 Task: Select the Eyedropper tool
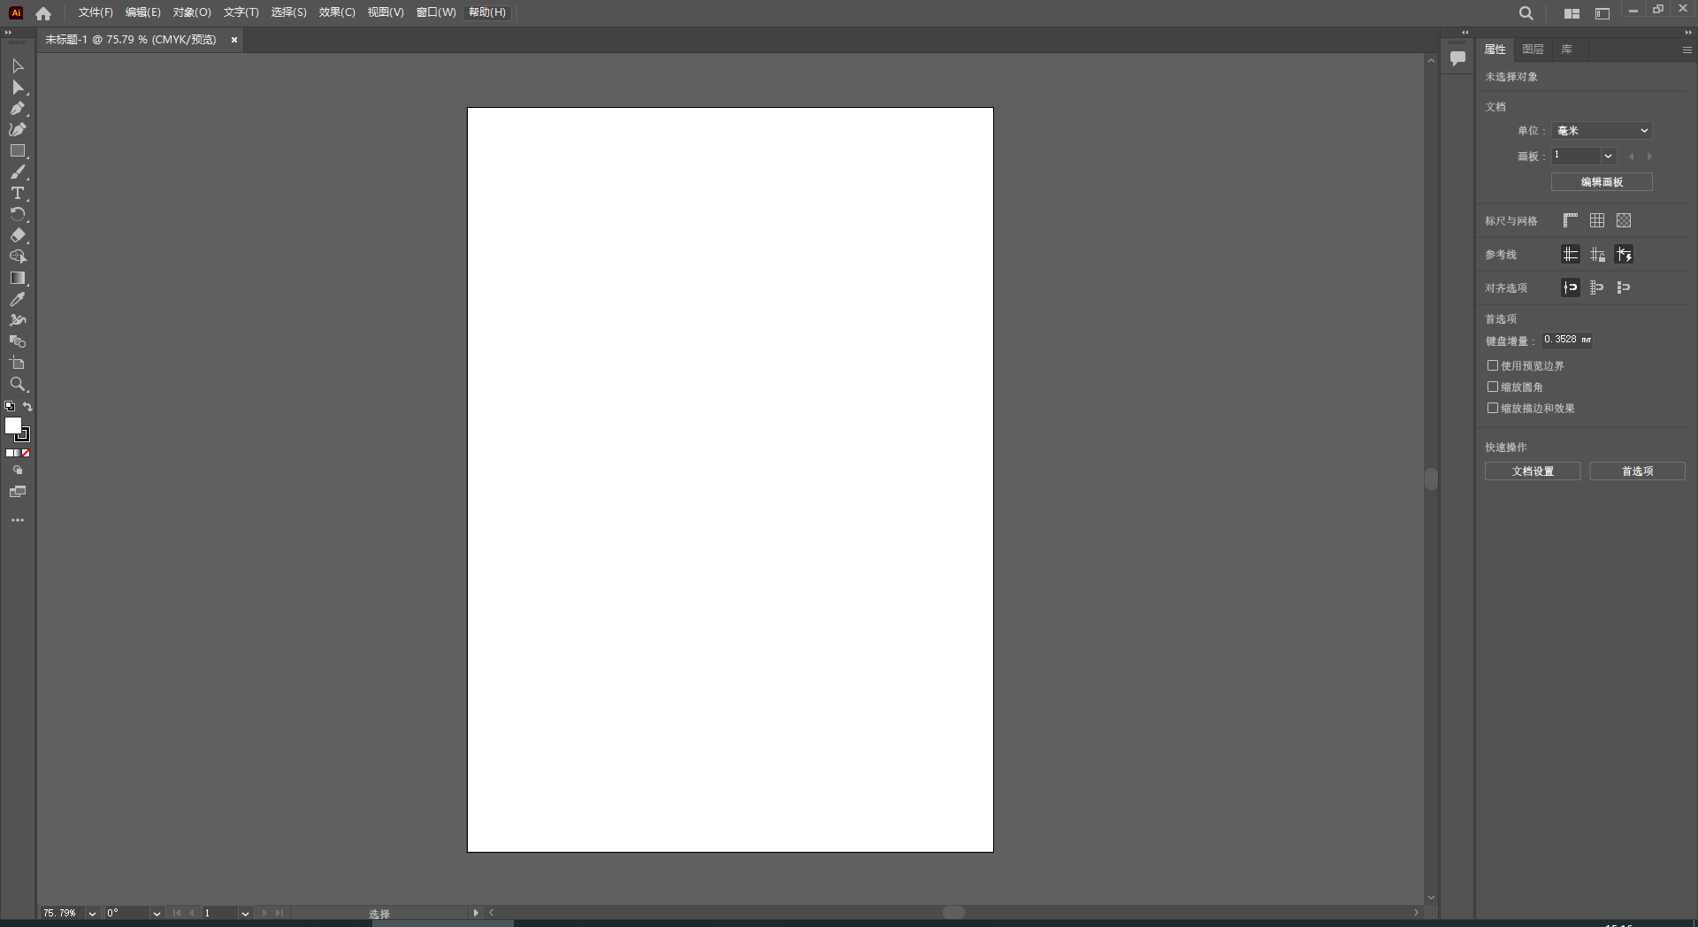tap(18, 300)
